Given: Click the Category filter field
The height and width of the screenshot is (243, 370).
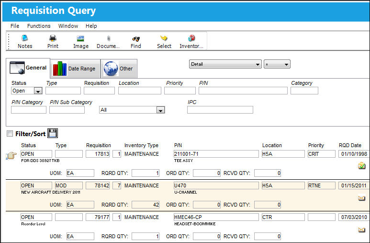Looking at the screenshot, I should point(304,91).
